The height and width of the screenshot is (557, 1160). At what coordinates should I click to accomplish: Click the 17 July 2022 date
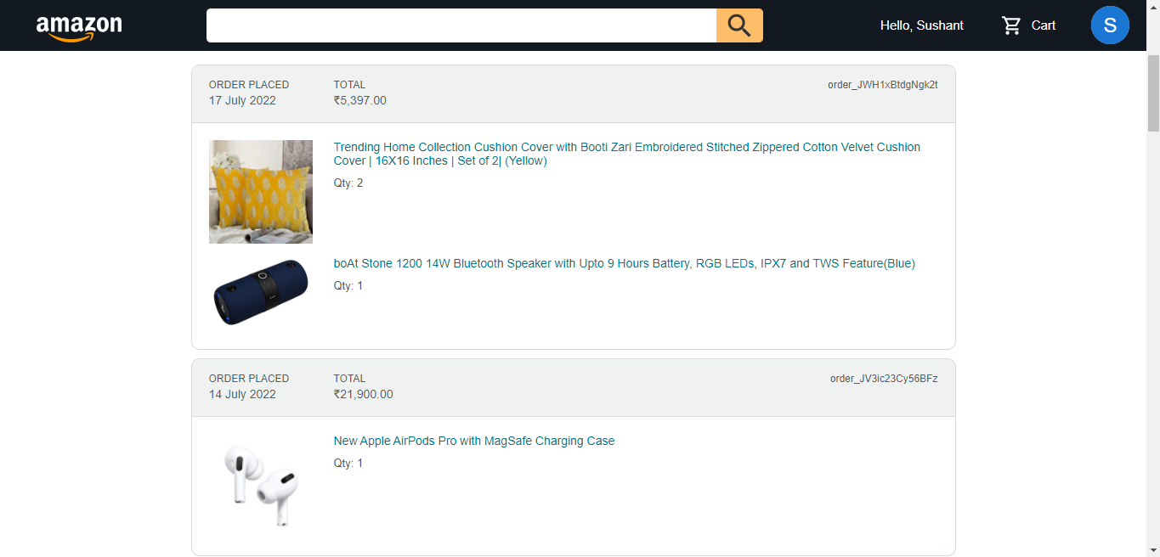pyautogui.click(x=242, y=100)
